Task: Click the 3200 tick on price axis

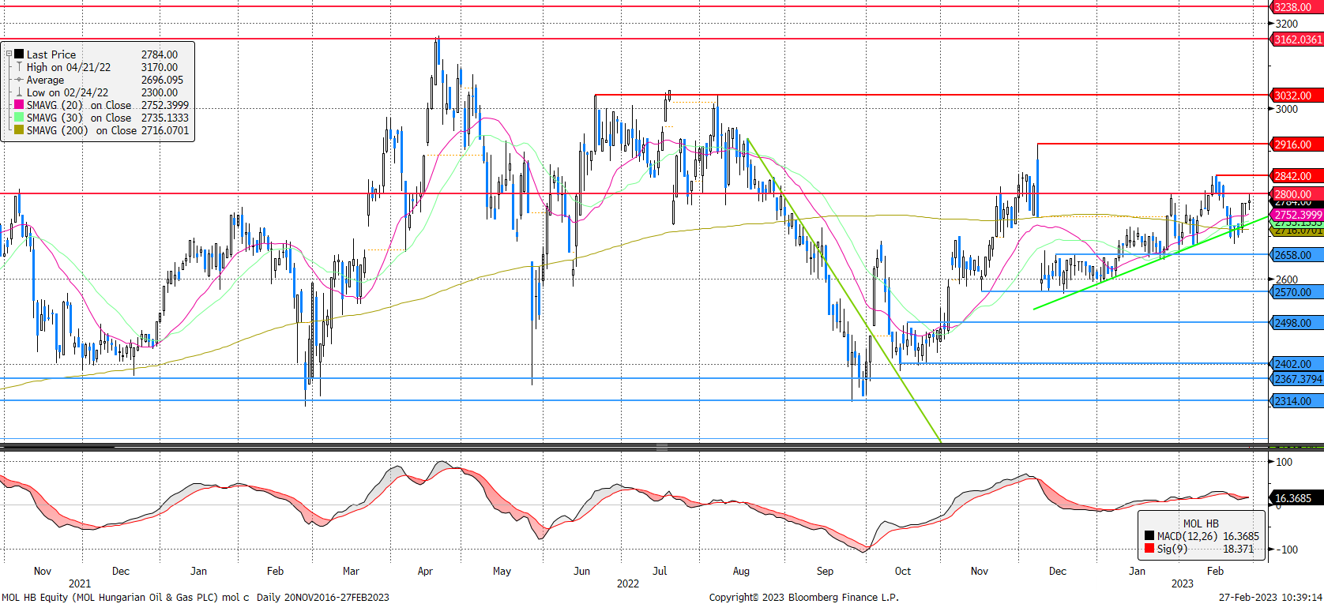Action: (x=1287, y=24)
